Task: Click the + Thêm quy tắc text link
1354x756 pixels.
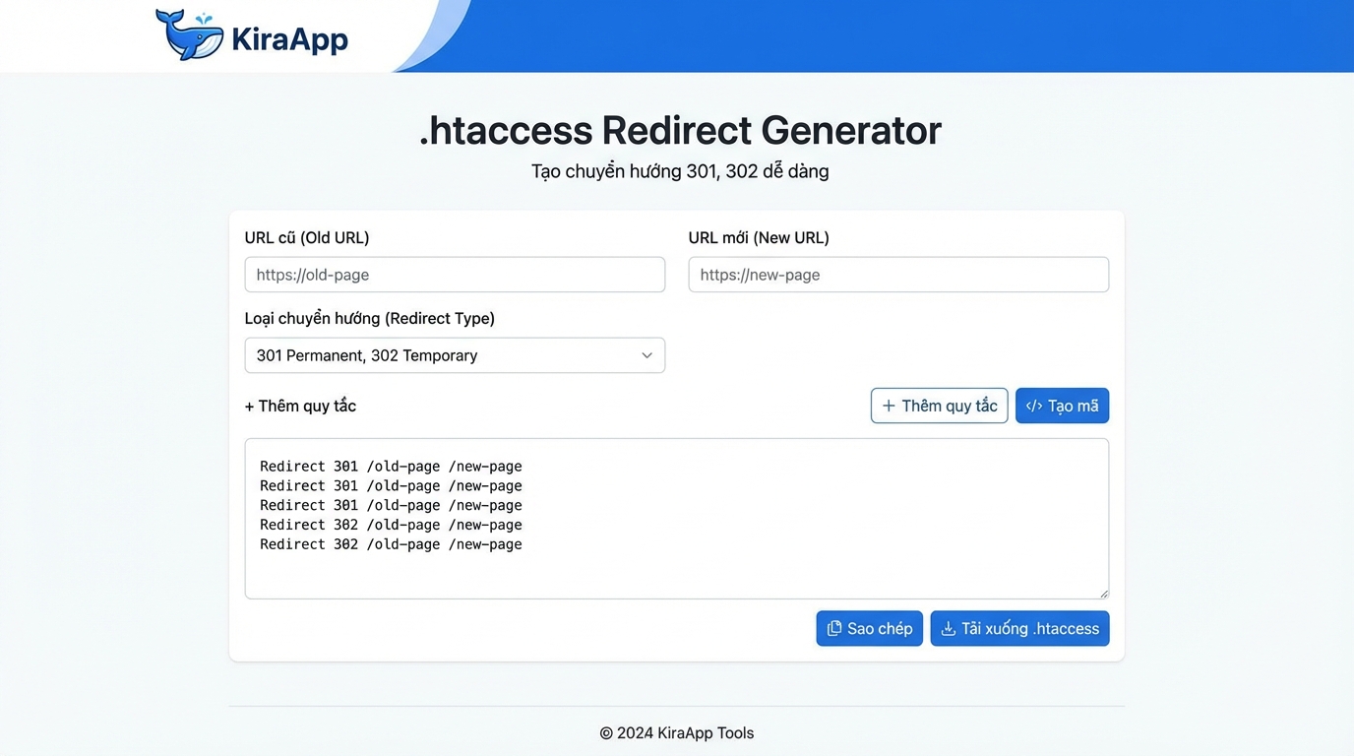Action: tap(300, 405)
